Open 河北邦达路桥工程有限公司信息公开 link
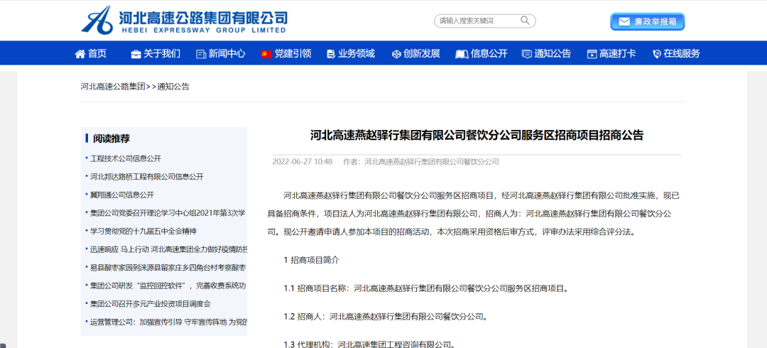 (146, 176)
